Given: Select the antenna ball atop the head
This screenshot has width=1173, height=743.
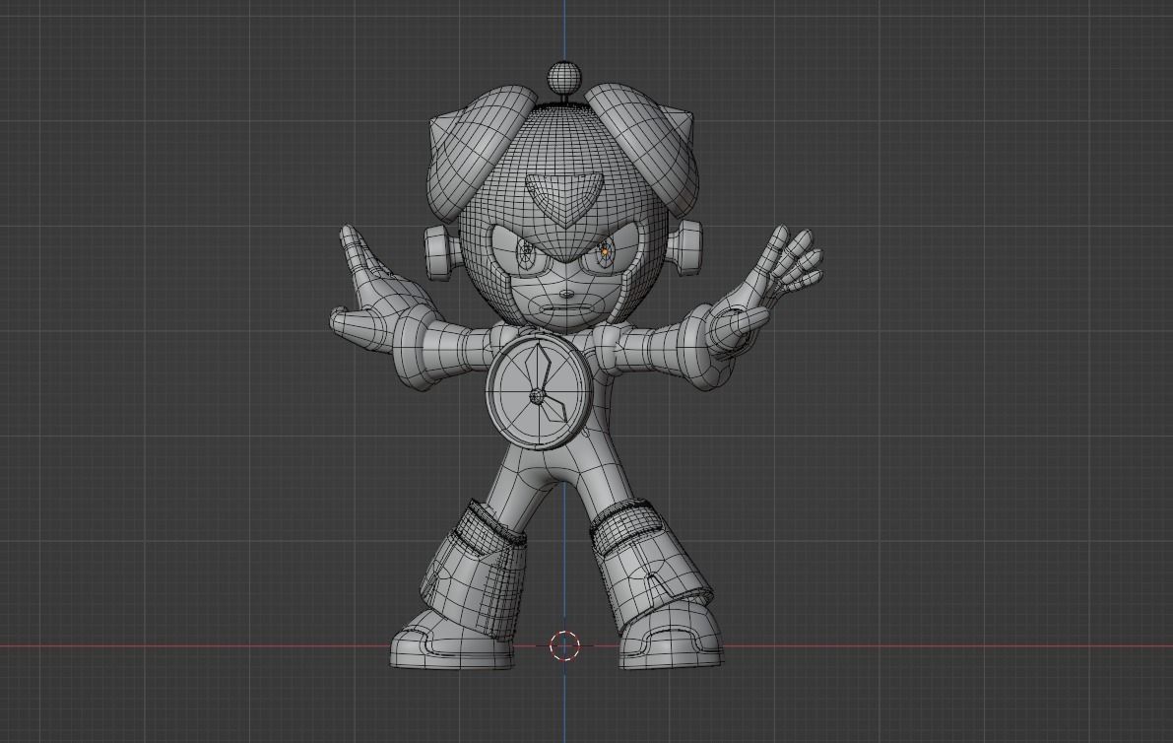Looking at the screenshot, I should [x=564, y=76].
